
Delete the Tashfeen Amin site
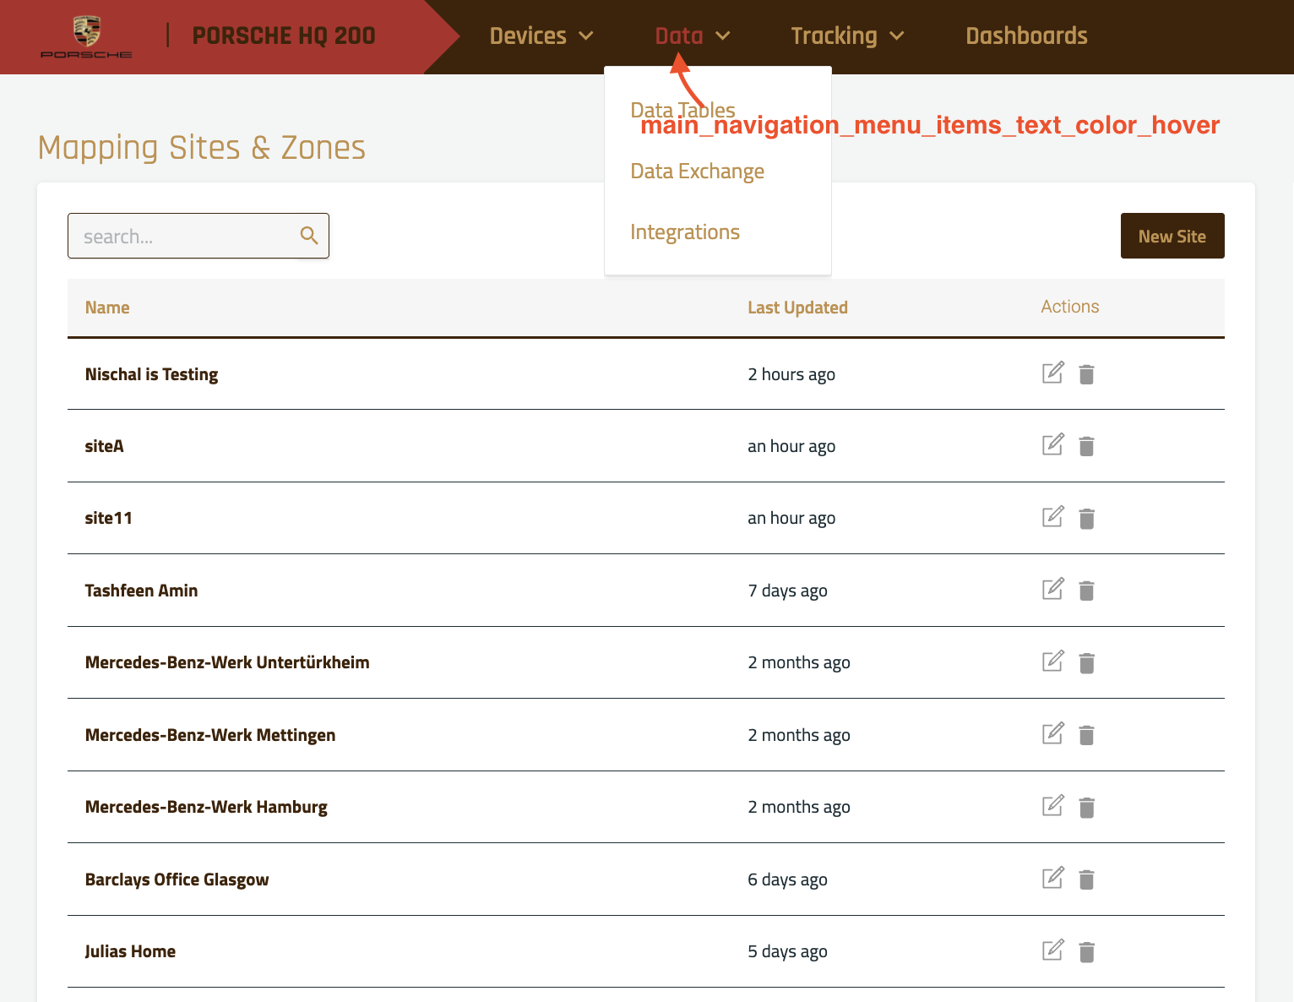click(1086, 591)
